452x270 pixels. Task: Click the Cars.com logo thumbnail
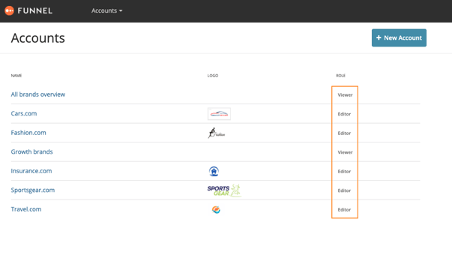point(219,114)
